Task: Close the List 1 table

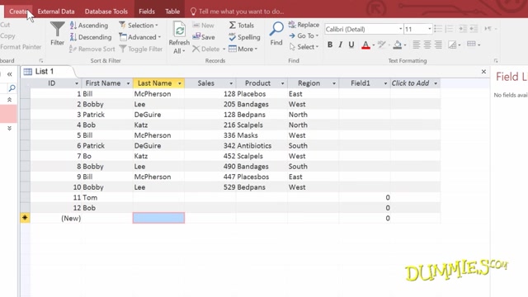Action: 483,72
